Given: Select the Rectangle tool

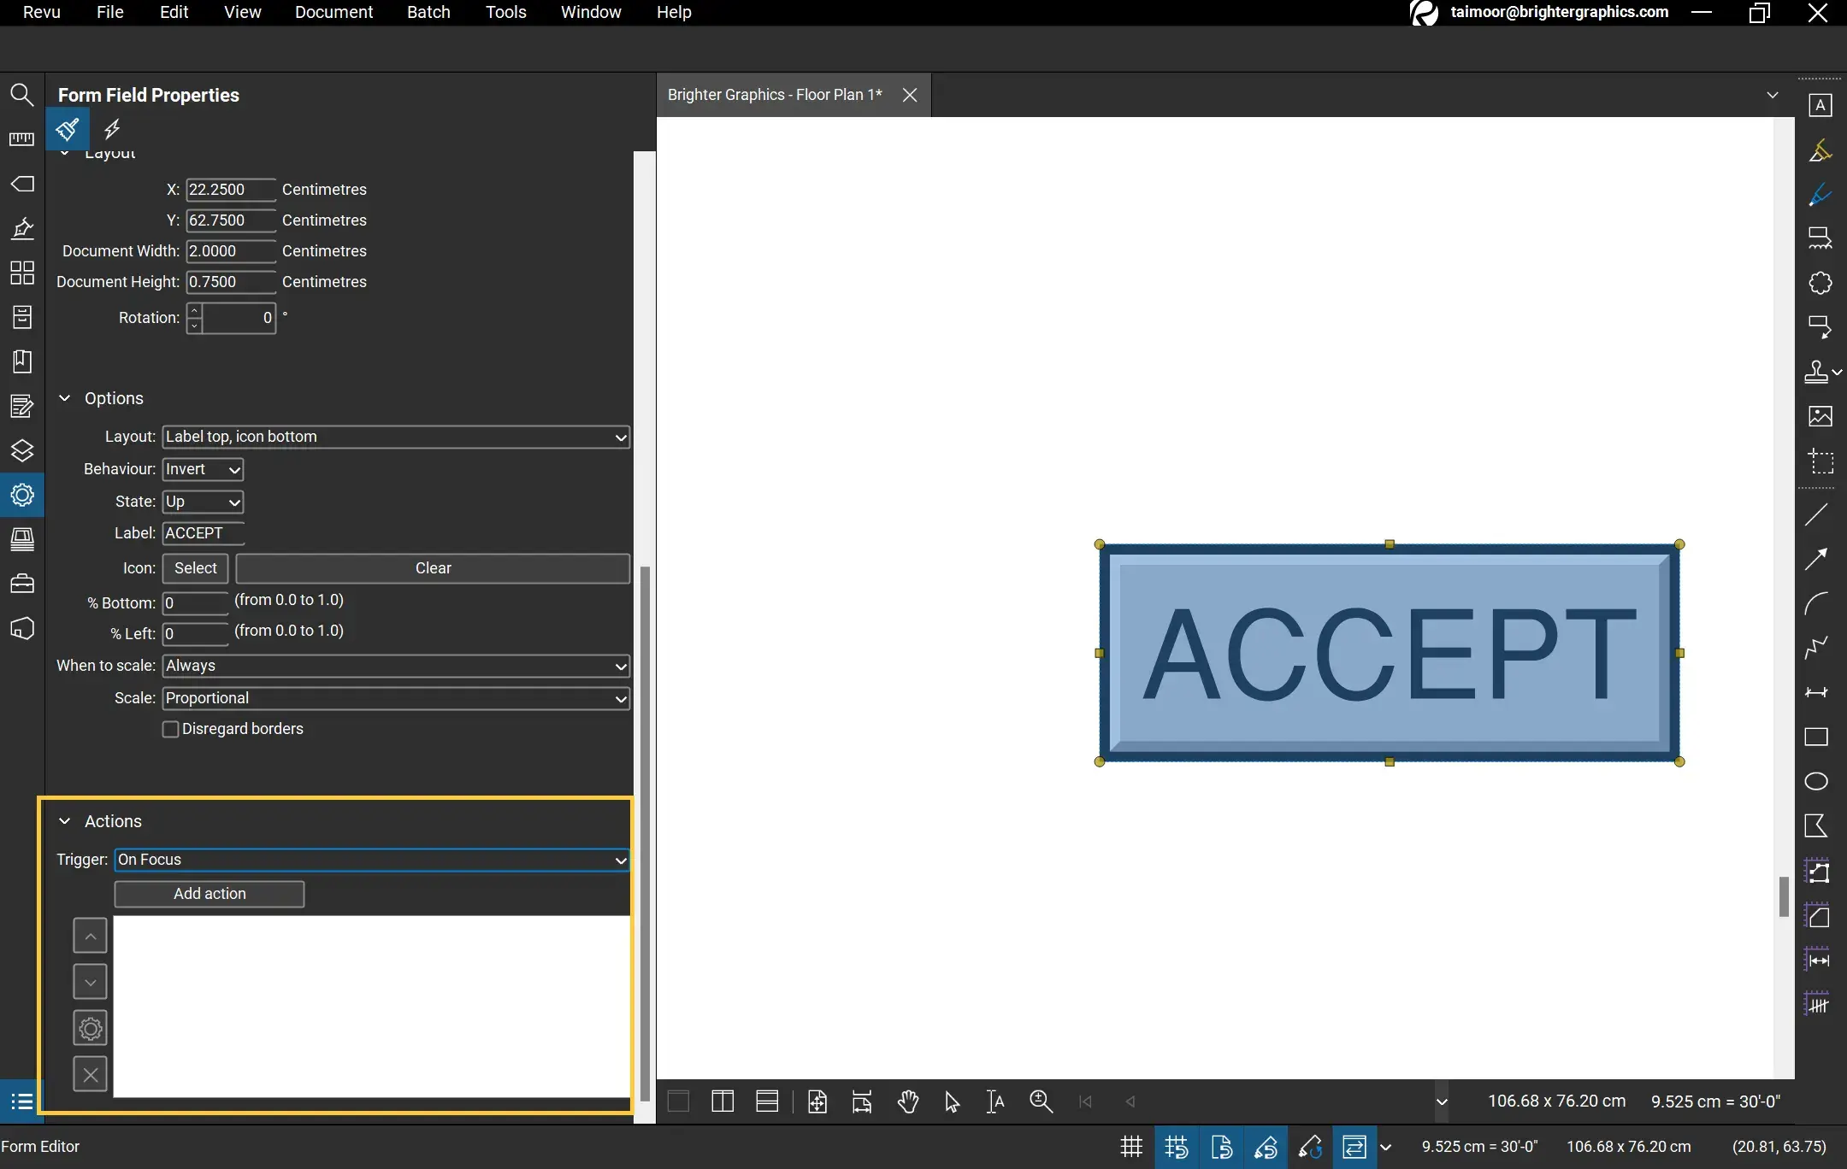Looking at the screenshot, I should (1816, 737).
